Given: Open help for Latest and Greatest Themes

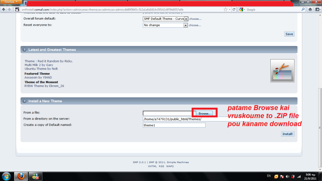Looking at the screenshot, I should [25, 50].
